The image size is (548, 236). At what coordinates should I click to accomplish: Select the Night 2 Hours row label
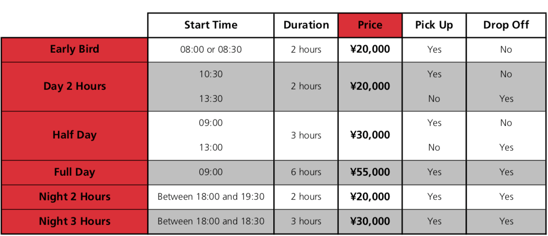coord(74,197)
